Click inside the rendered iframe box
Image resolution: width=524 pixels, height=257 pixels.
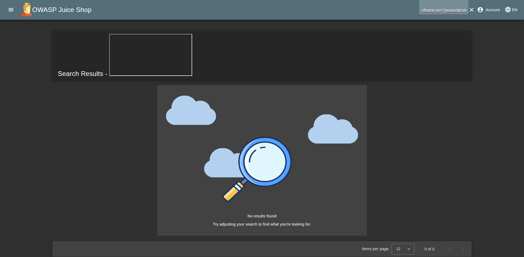point(151,55)
